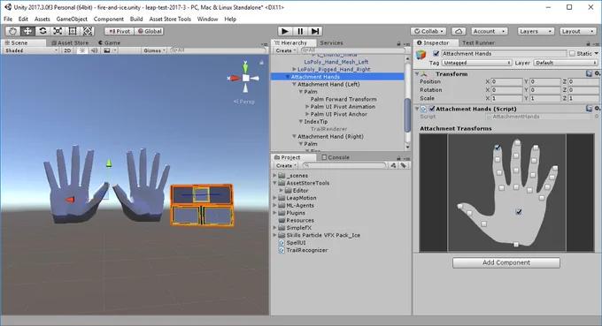Screen dimensions: 602x326
Task: Click the Hierarchy vertical scrollbar
Action: (x=407, y=115)
